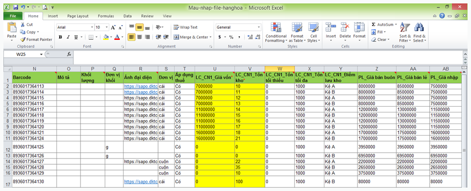Click the Name Box showing W25
The height and width of the screenshot is (191, 471).
21,54
